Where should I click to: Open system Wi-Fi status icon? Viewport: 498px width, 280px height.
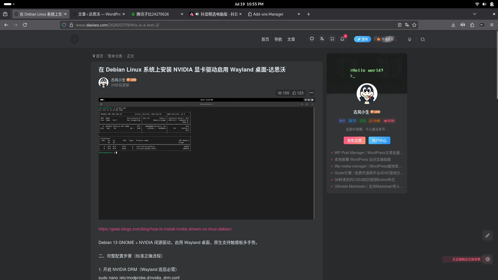click(x=477, y=4)
